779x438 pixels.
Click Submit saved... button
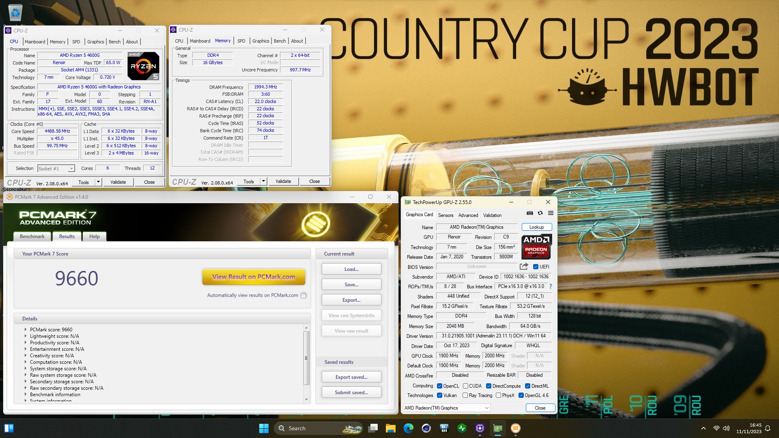tap(351, 393)
